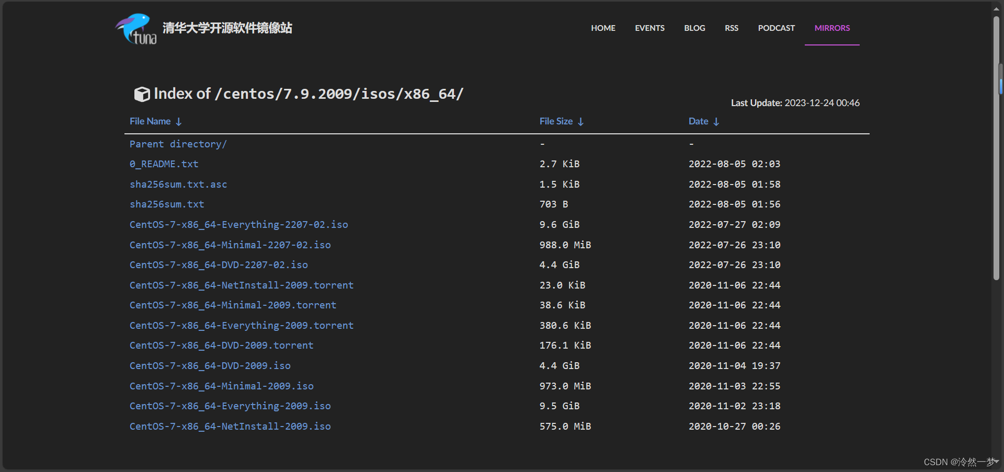Image resolution: width=1004 pixels, height=472 pixels.
Task: Select CentOS-7-x86_64-Everything-2009.torrent
Action: click(242, 326)
